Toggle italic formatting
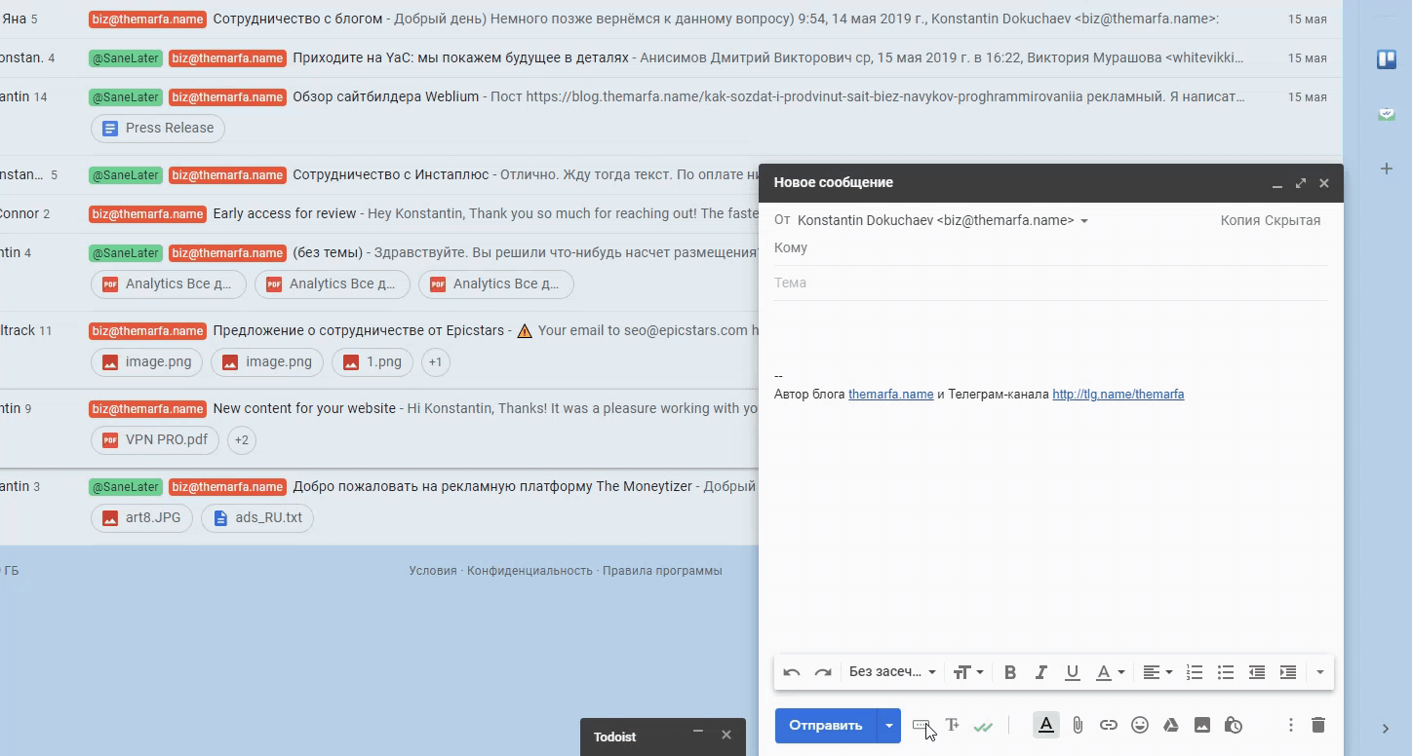This screenshot has height=756, width=1412. tap(1041, 672)
